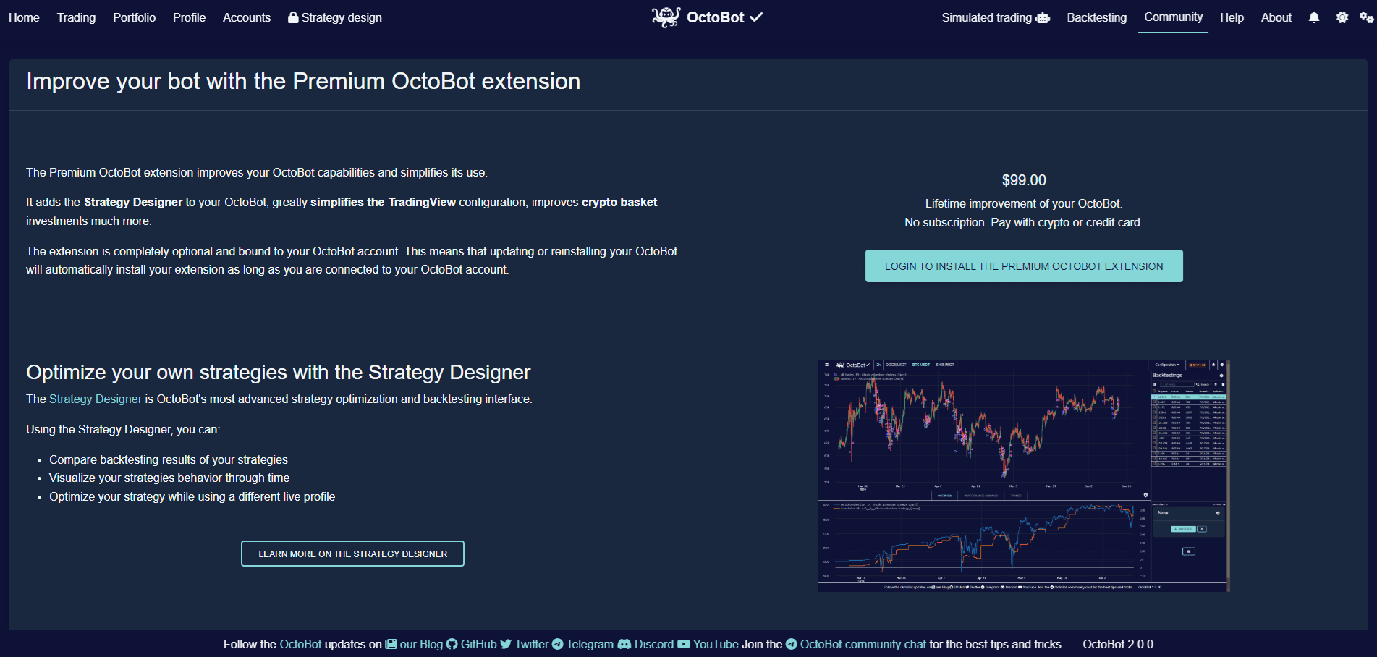Click the YouTube icon in footer
This screenshot has width=1377, height=657.
point(684,644)
